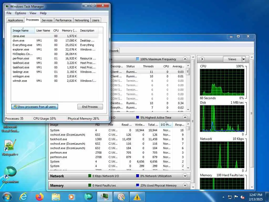The width and height of the screenshot is (269, 202).
Task: Collapse the CPU section chevron
Action: click(x=185, y=59)
